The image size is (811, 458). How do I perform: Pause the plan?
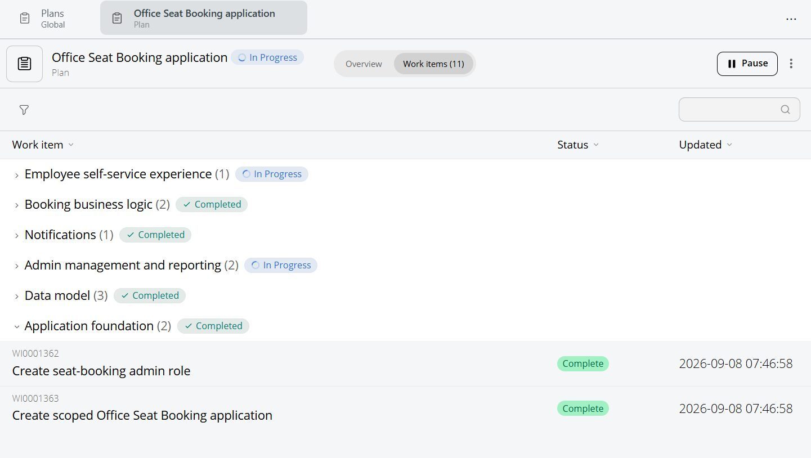[747, 64]
